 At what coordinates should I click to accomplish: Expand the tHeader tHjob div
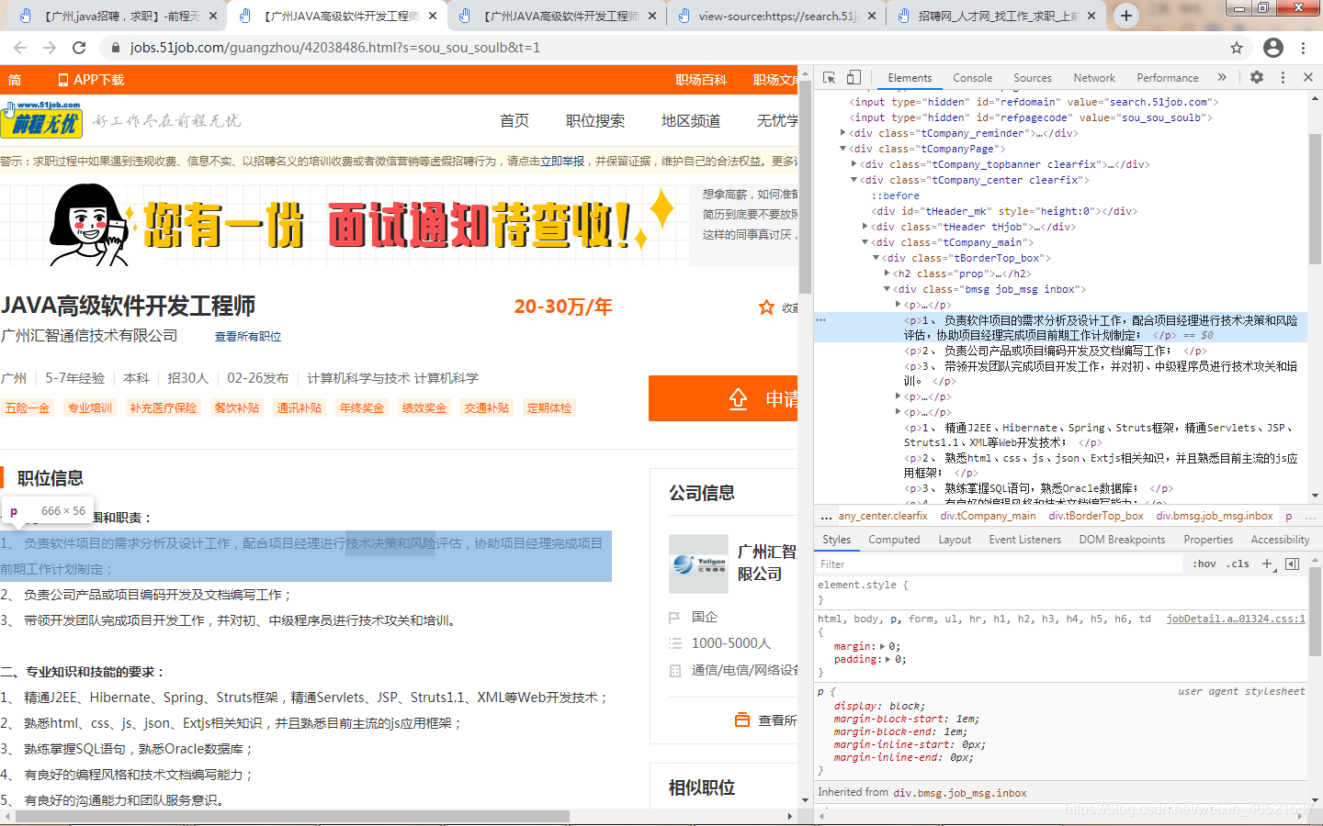(x=865, y=227)
